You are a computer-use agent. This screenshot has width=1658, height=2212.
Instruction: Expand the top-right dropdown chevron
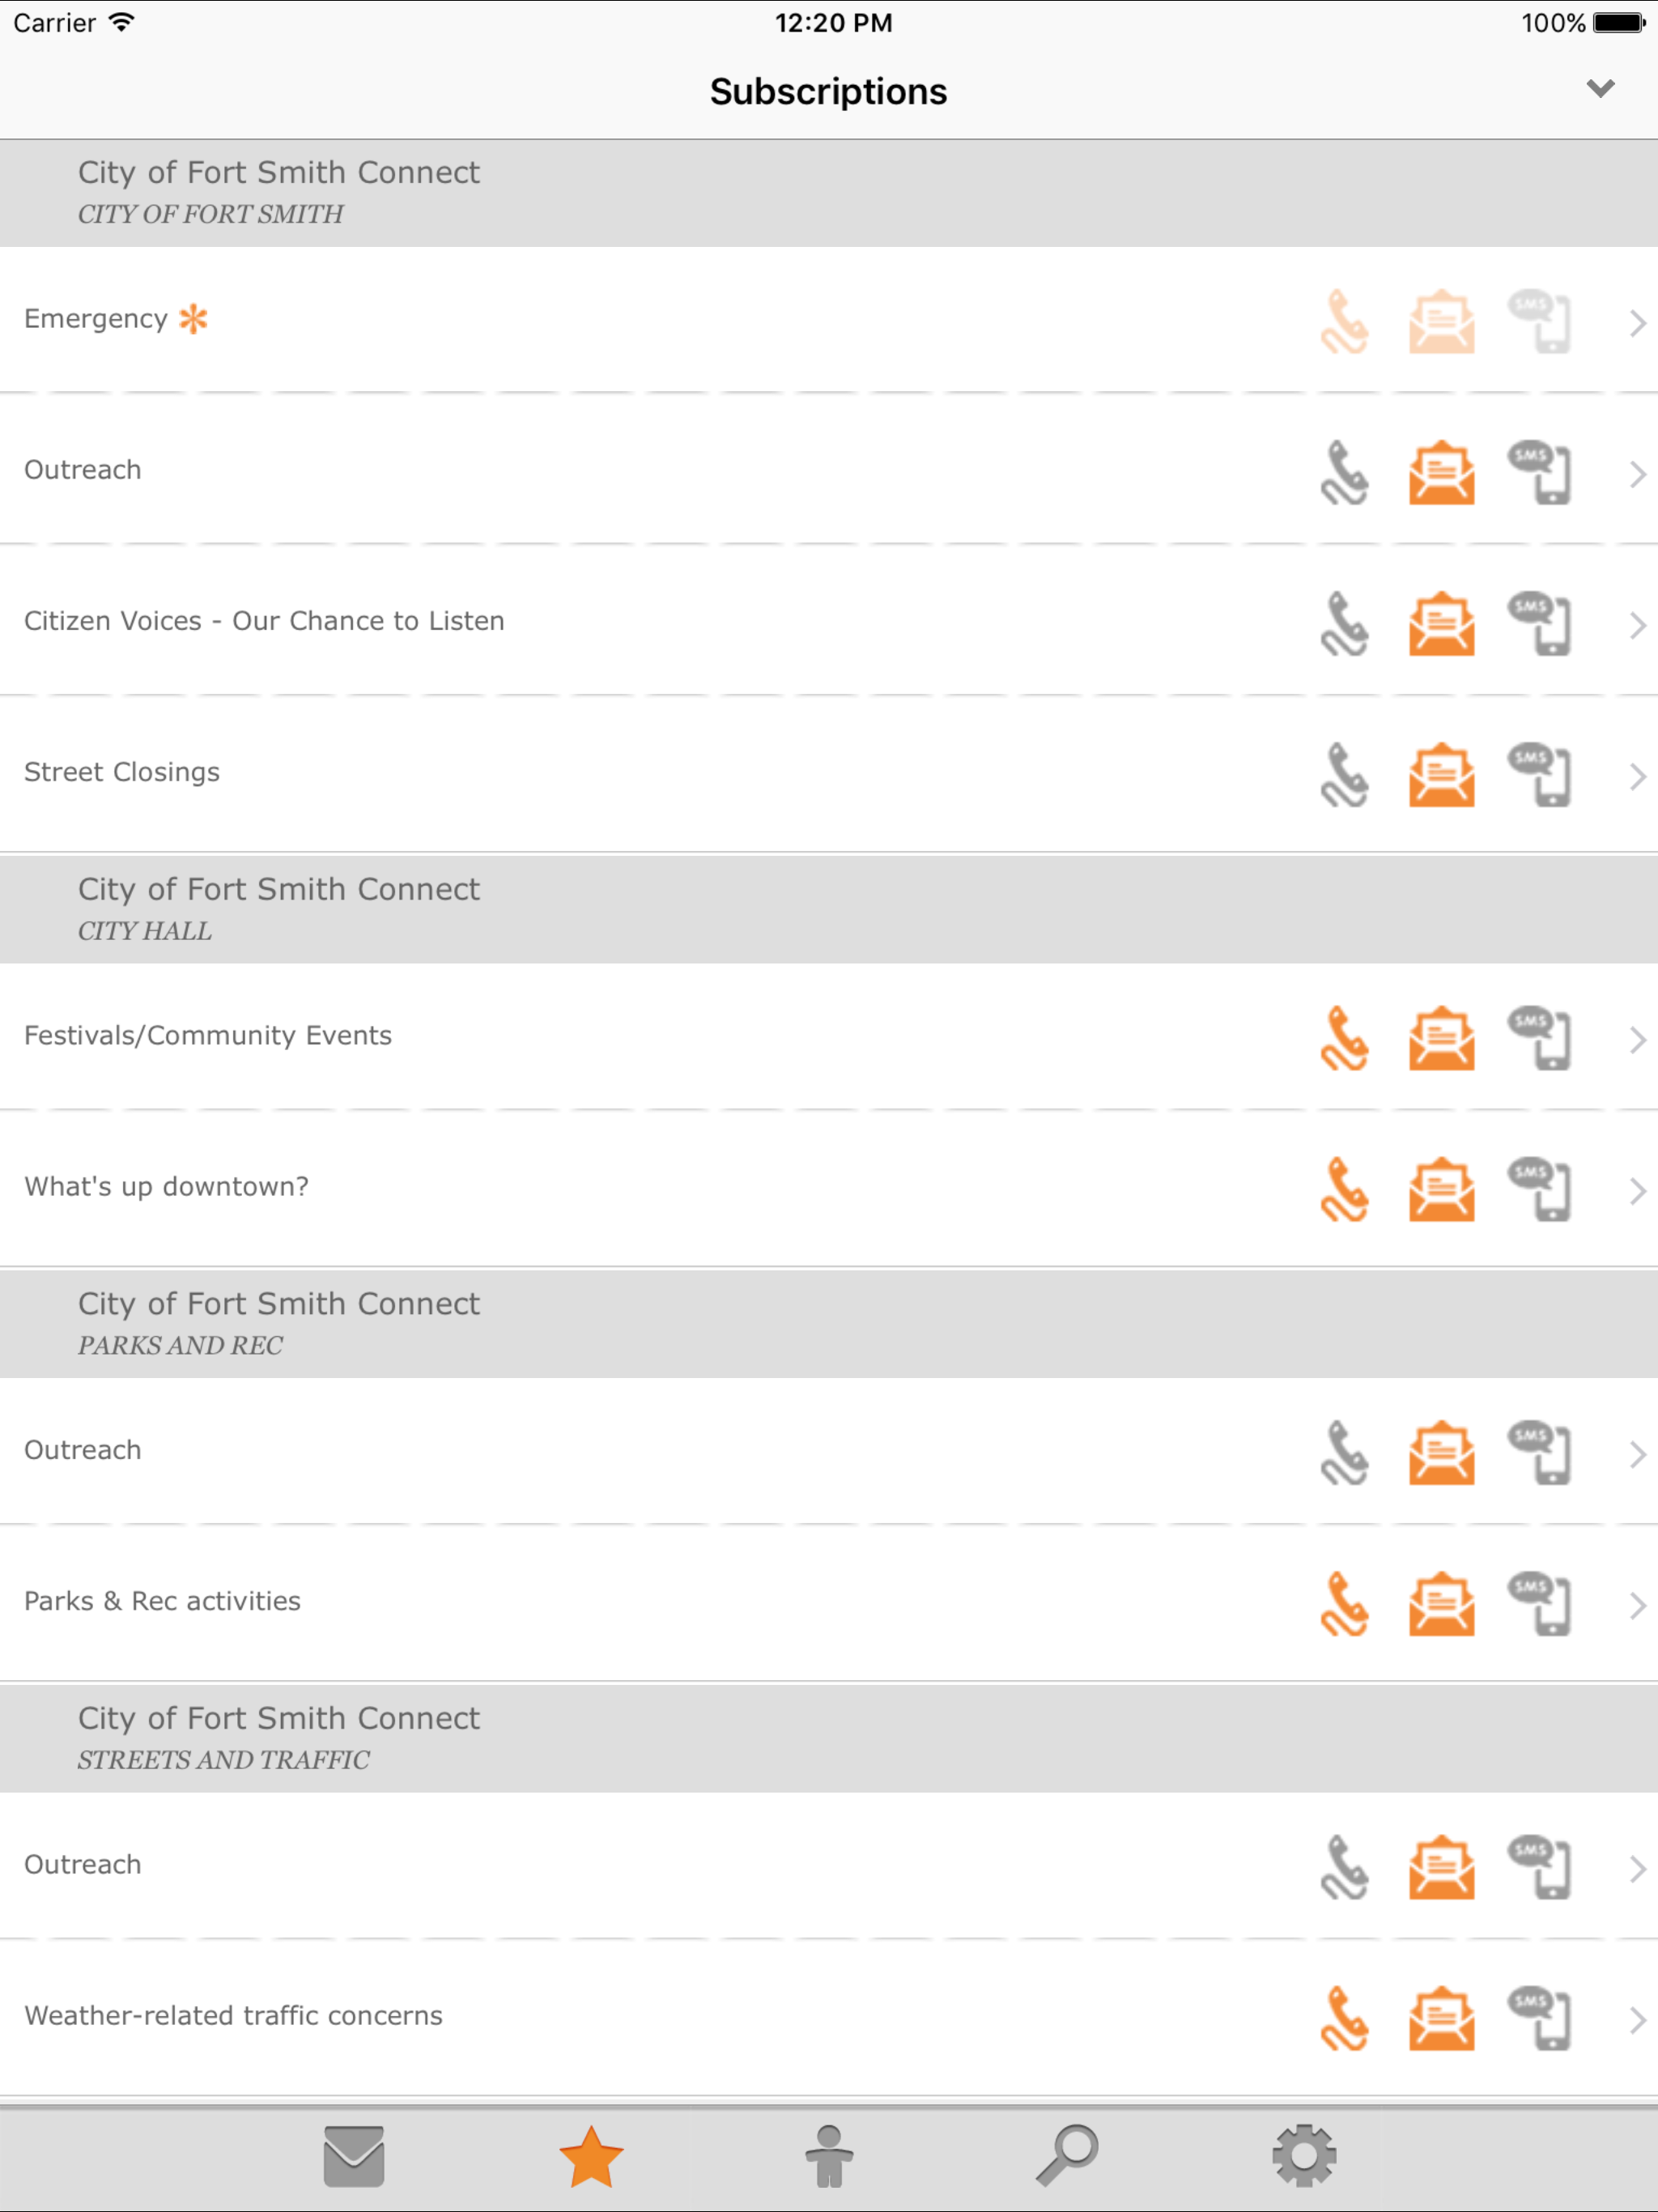[x=1600, y=89]
